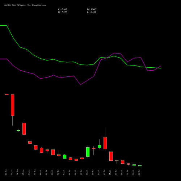The width and height of the screenshot is (181, 181).
Task: Select the green candle for 15 Jul
Action: (x=100, y=146)
